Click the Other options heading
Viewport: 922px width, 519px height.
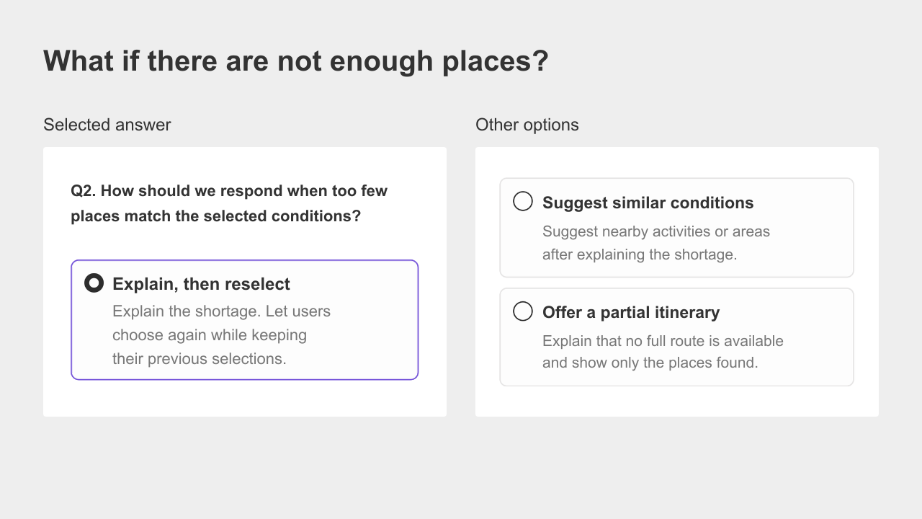coord(527,125)
